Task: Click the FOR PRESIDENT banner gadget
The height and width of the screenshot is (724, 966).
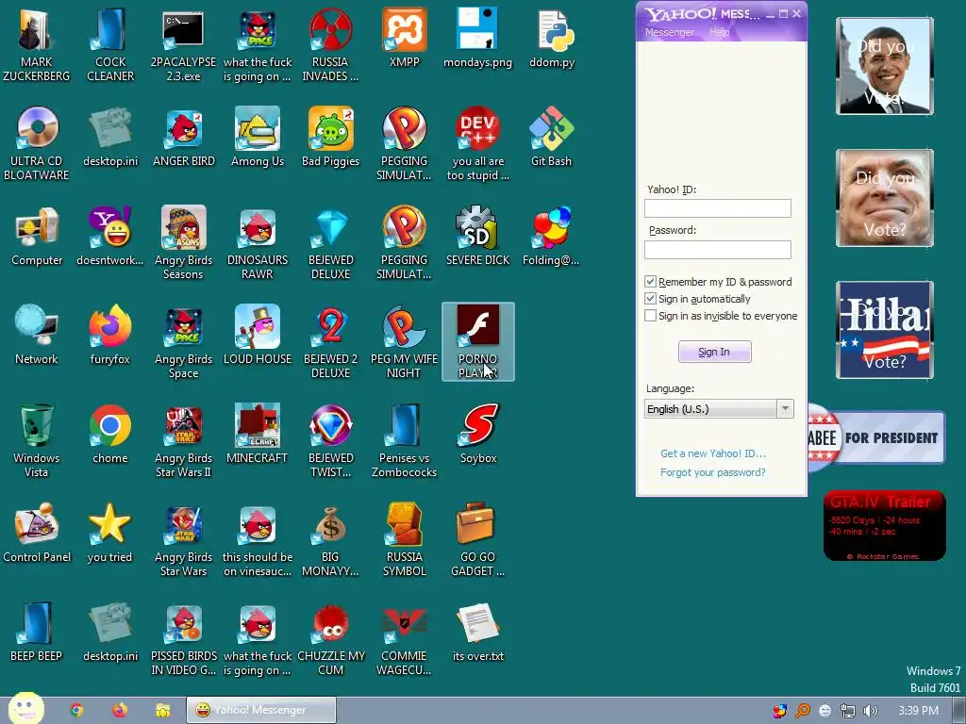Action: click(x=876, y=437)
